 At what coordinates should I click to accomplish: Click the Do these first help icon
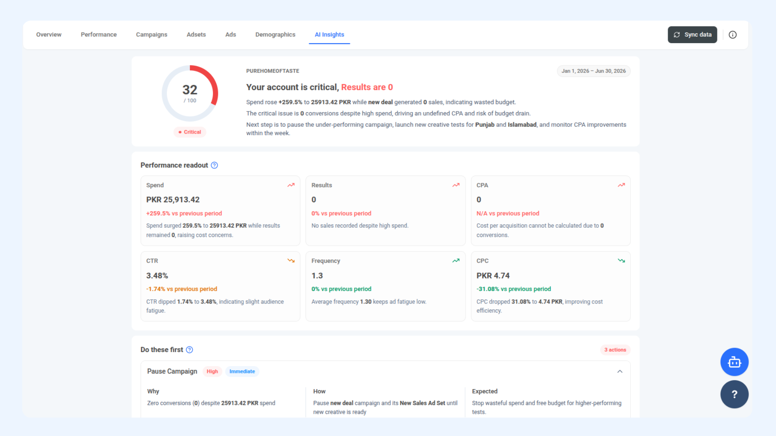click(190, 350)
